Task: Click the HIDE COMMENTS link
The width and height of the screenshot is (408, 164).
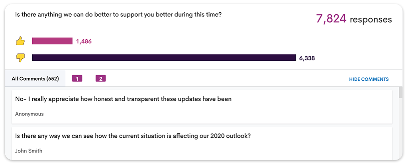Action: tap(369, 79)
